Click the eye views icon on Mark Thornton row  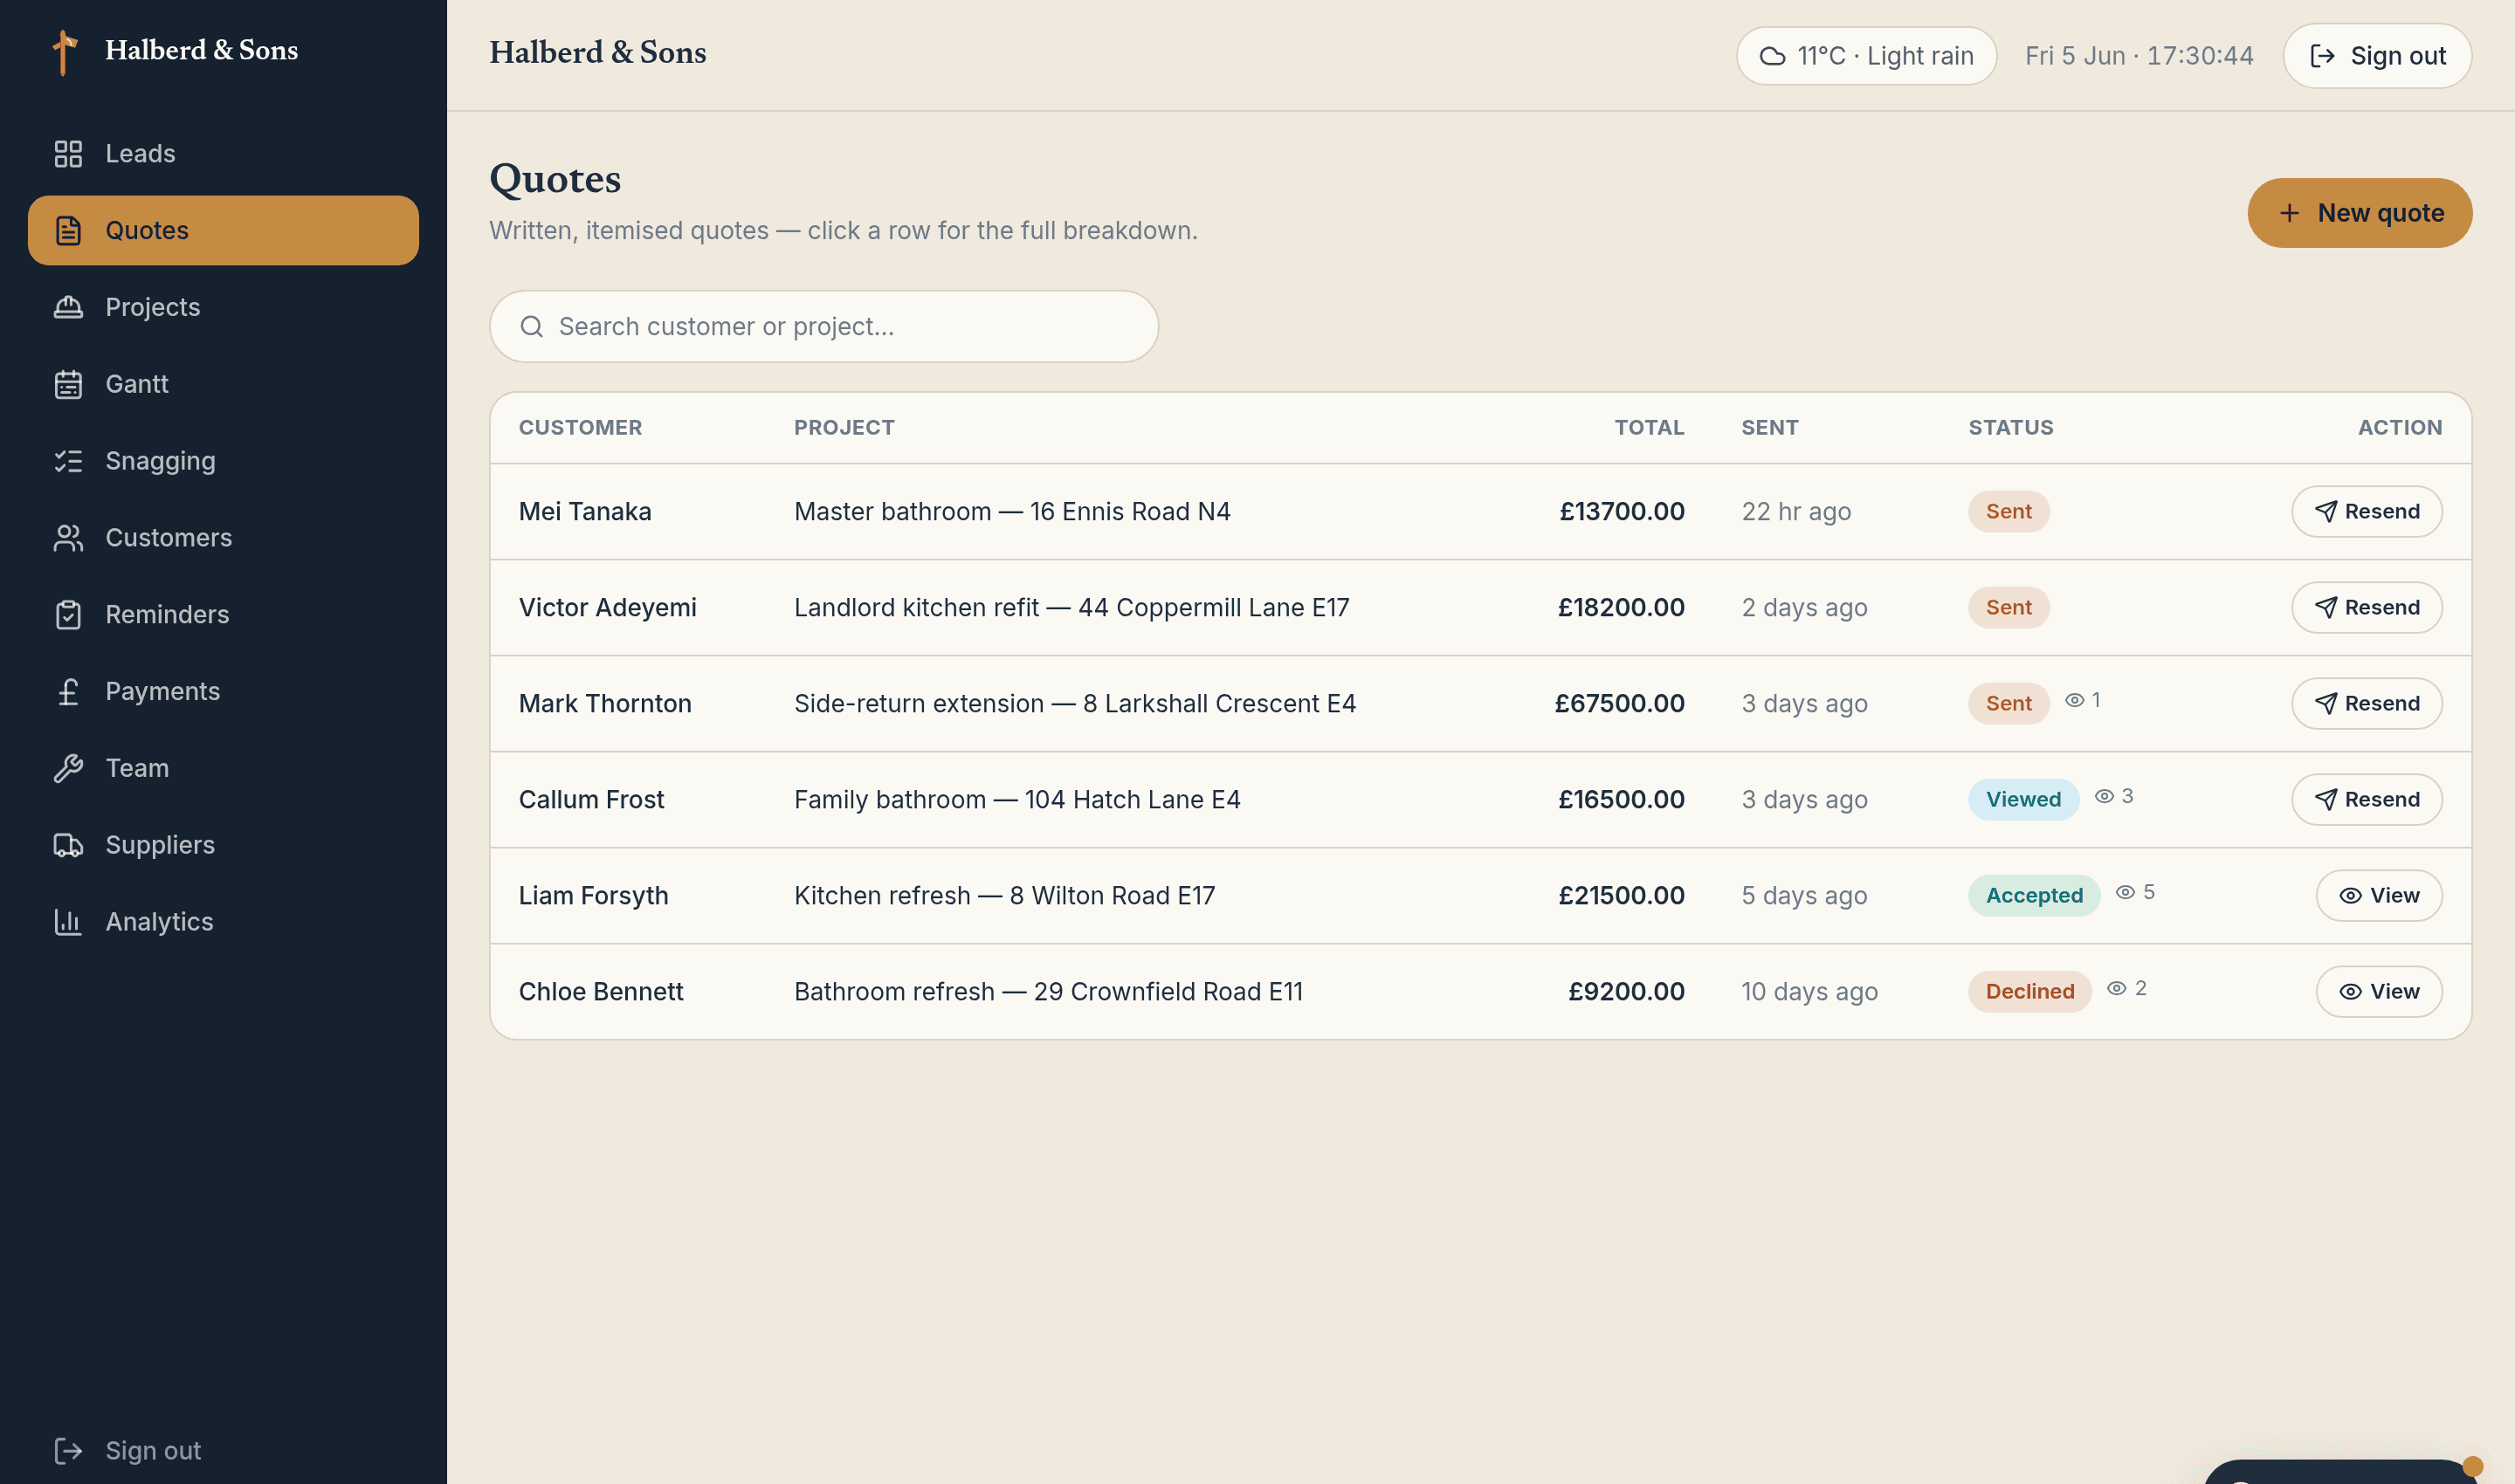tap(2075, 700)
